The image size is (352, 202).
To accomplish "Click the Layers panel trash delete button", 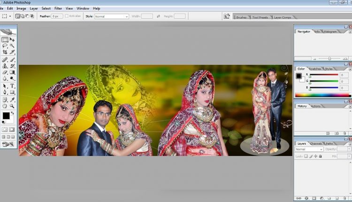I will (x=344, y=198).
